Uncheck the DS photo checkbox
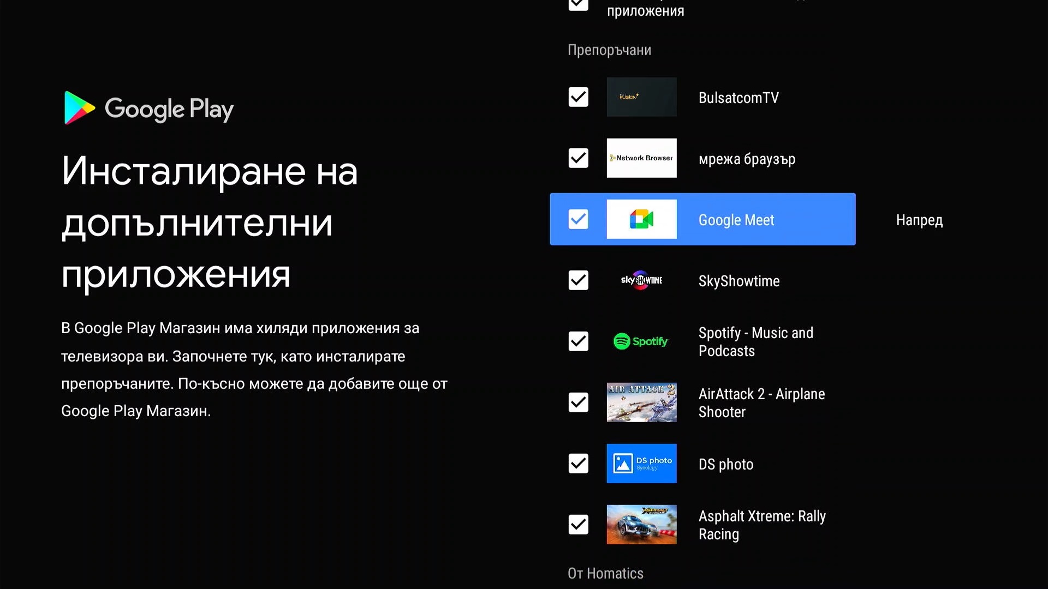Image resolution: width=1048 pixels, height=589 pixels. click(x=579, y=464)
